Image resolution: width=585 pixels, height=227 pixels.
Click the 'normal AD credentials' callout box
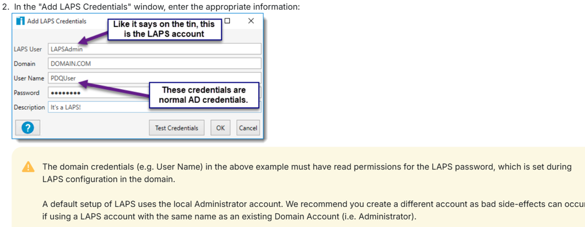point(203,95)
